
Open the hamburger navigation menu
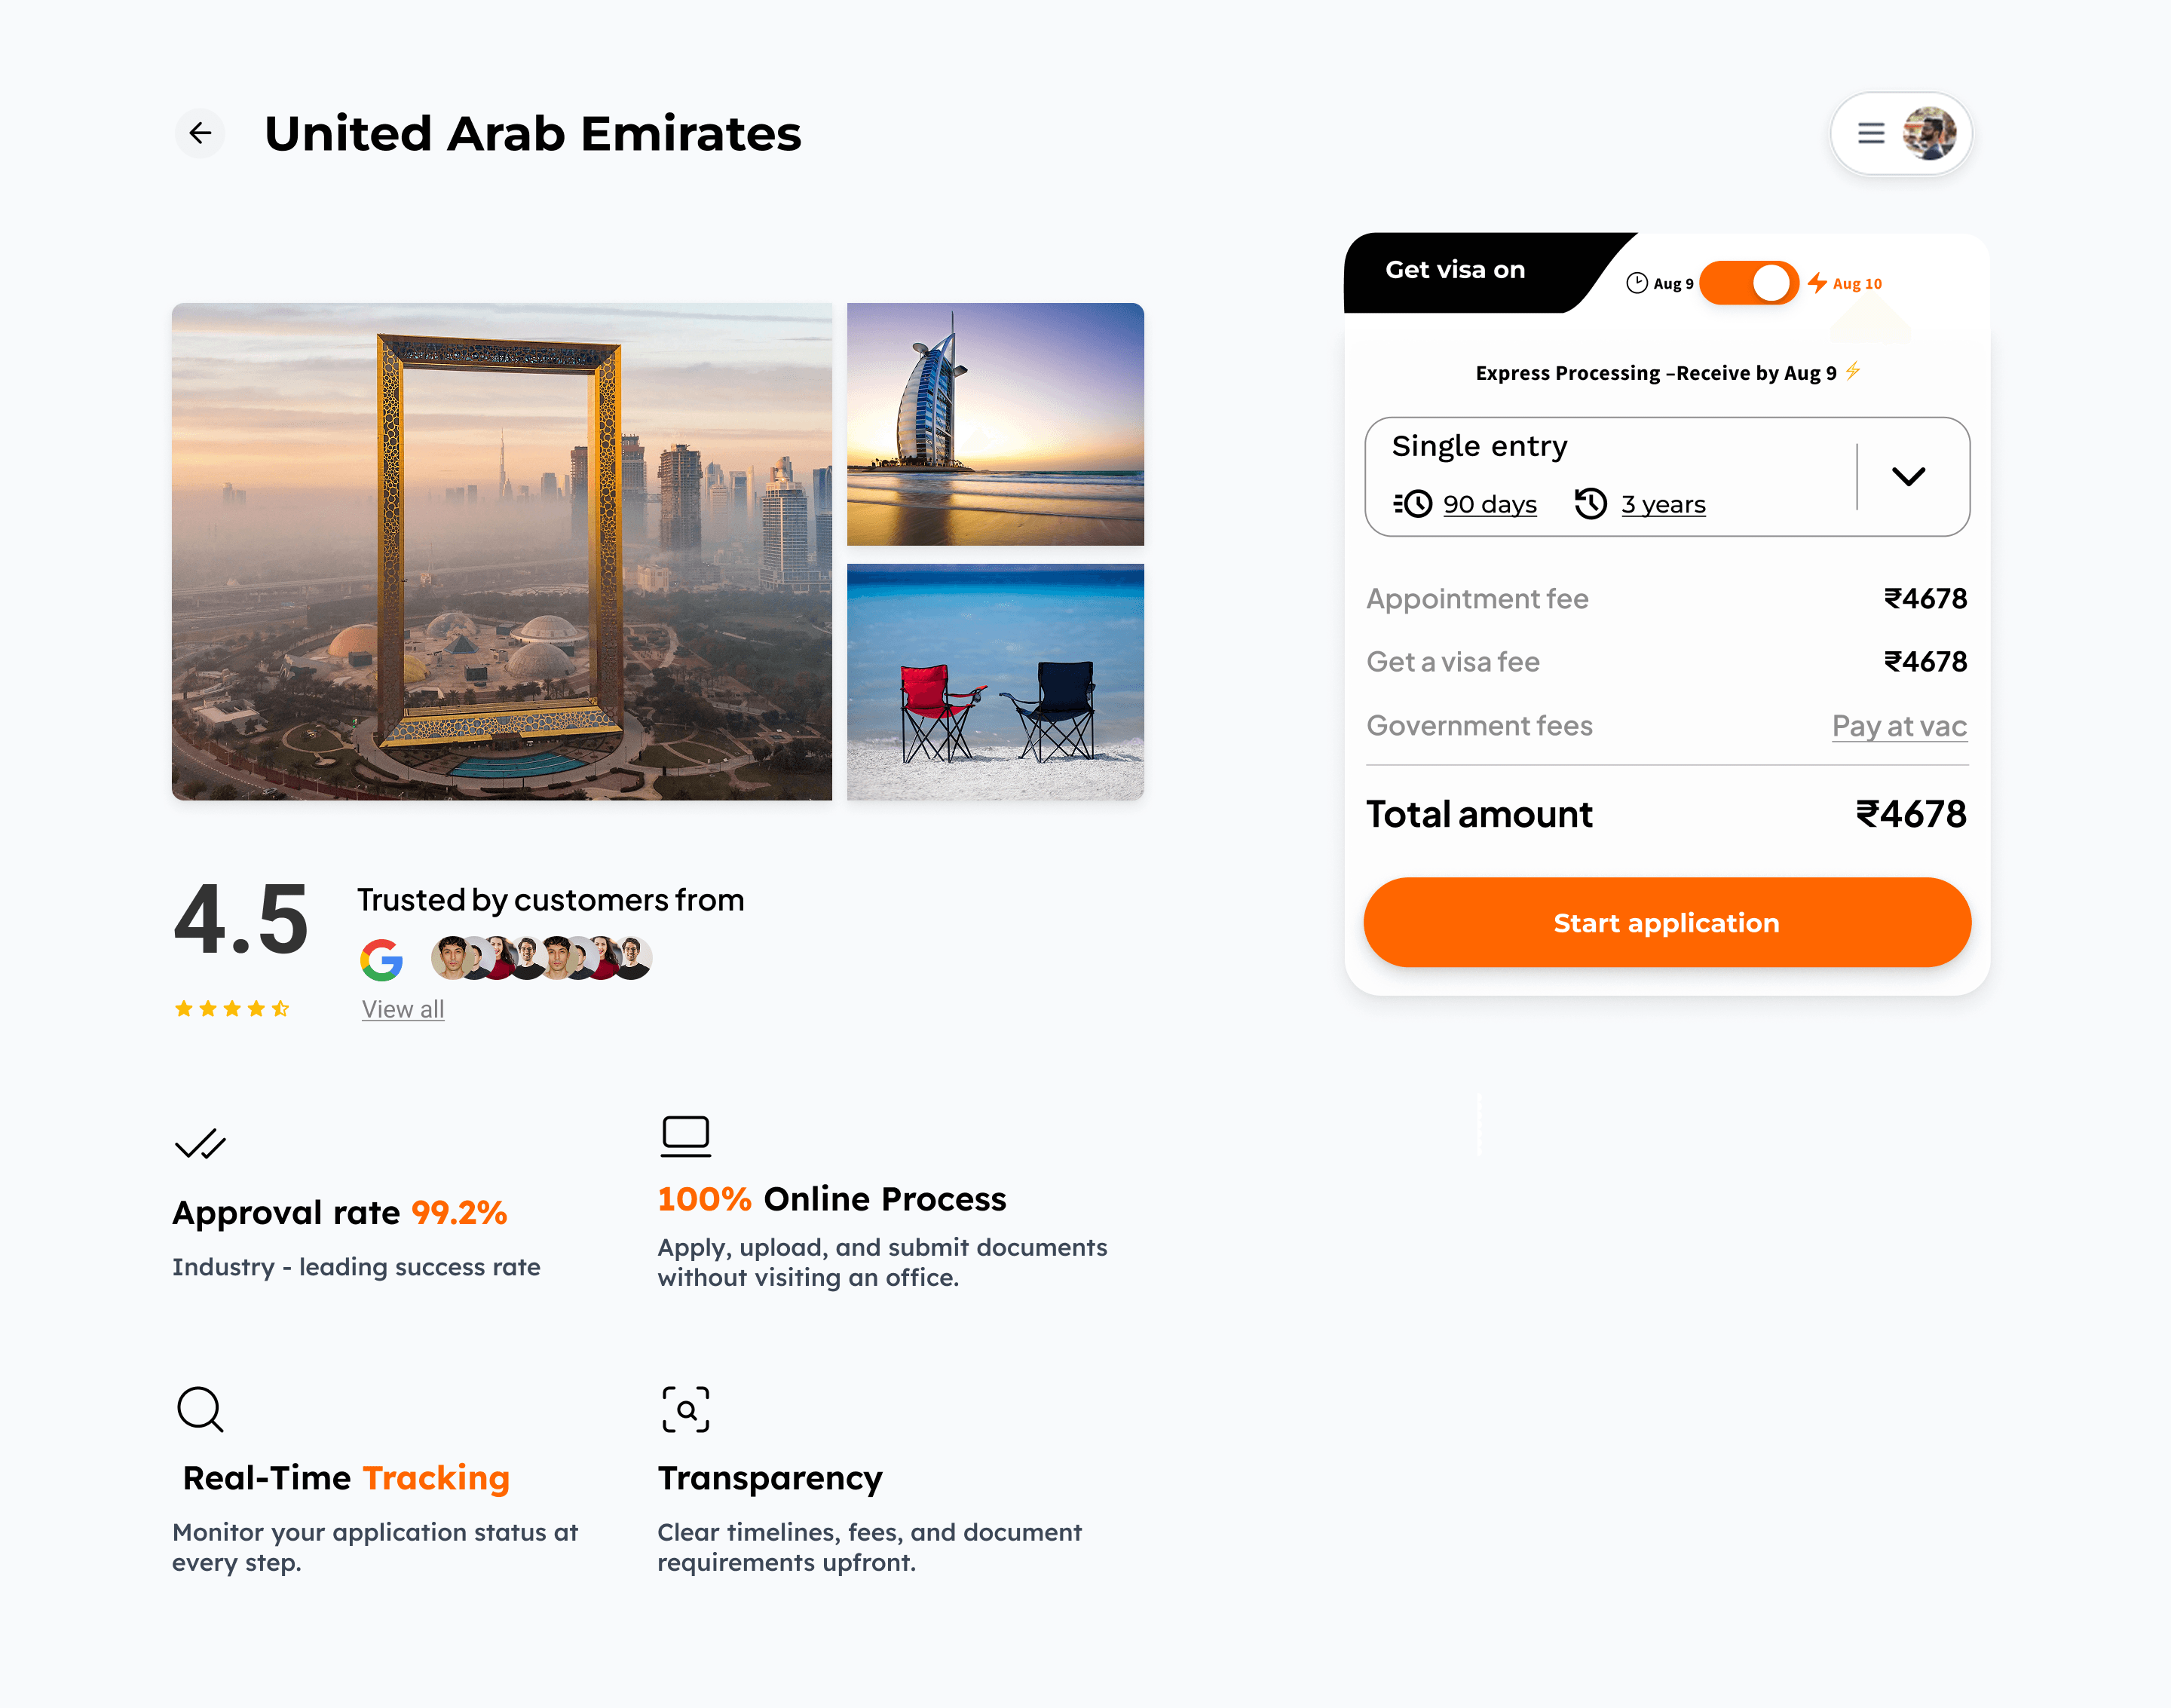click(1870, 133)
